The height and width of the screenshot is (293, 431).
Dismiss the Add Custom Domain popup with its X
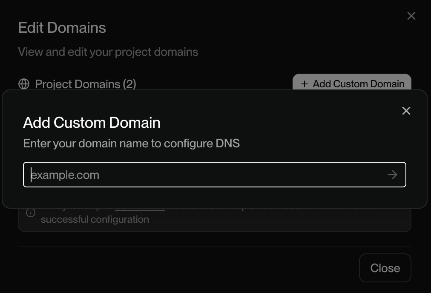coord(406,111)
